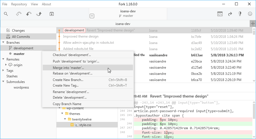256x139 pixels.
Task: Click the share arrow icon
Action: [230, 14]
